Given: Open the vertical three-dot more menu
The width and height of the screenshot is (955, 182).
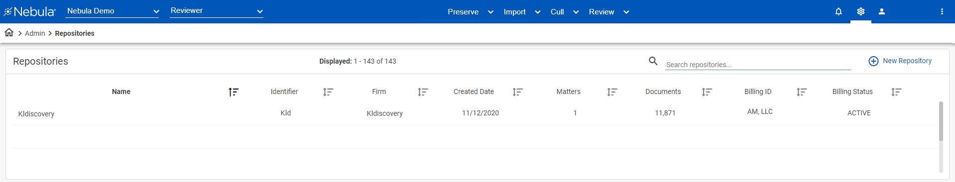Looking at the screenshot, I should click(942, 11).
